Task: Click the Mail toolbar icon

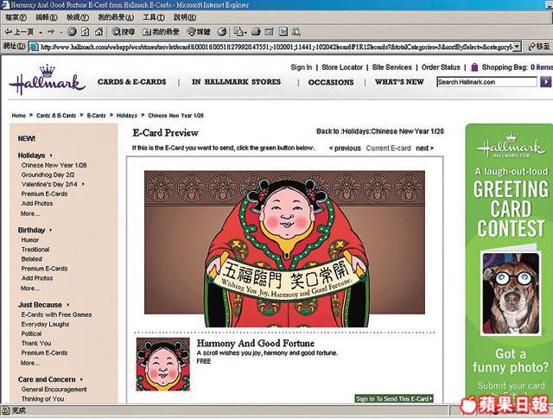Action: click(x=238, y=32)
